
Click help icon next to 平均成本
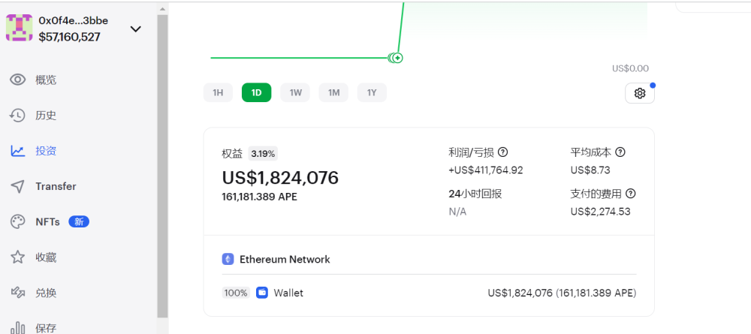(620, 152)
